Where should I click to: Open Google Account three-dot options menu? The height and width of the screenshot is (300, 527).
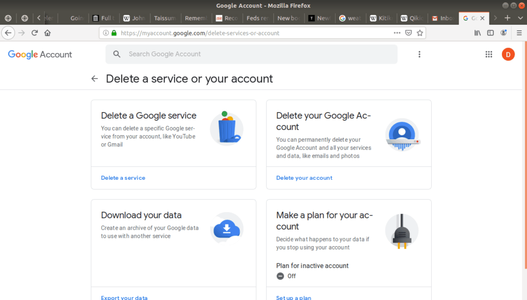[x=419, y=54]
